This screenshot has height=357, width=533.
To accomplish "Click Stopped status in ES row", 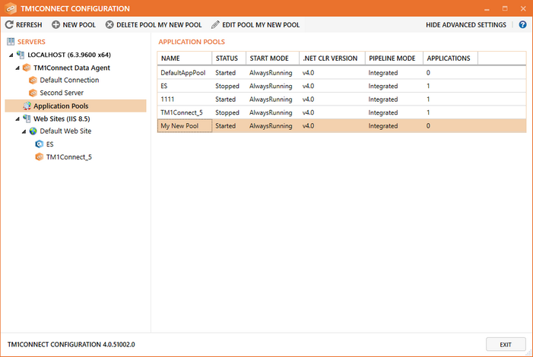I will click(227, 86).
